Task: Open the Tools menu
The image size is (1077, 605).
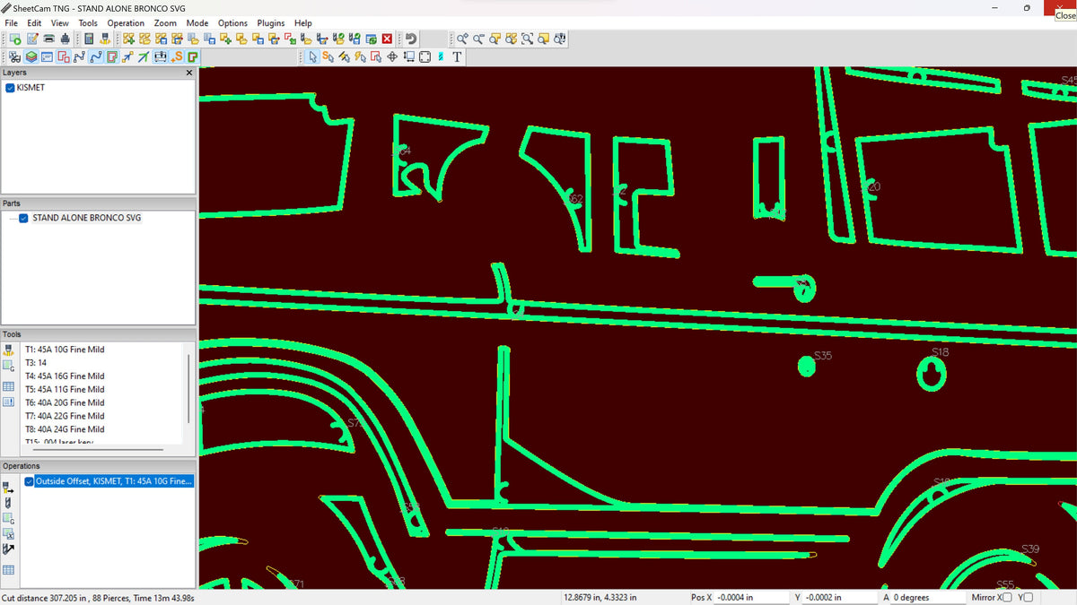Action: [x=88, y=22]
